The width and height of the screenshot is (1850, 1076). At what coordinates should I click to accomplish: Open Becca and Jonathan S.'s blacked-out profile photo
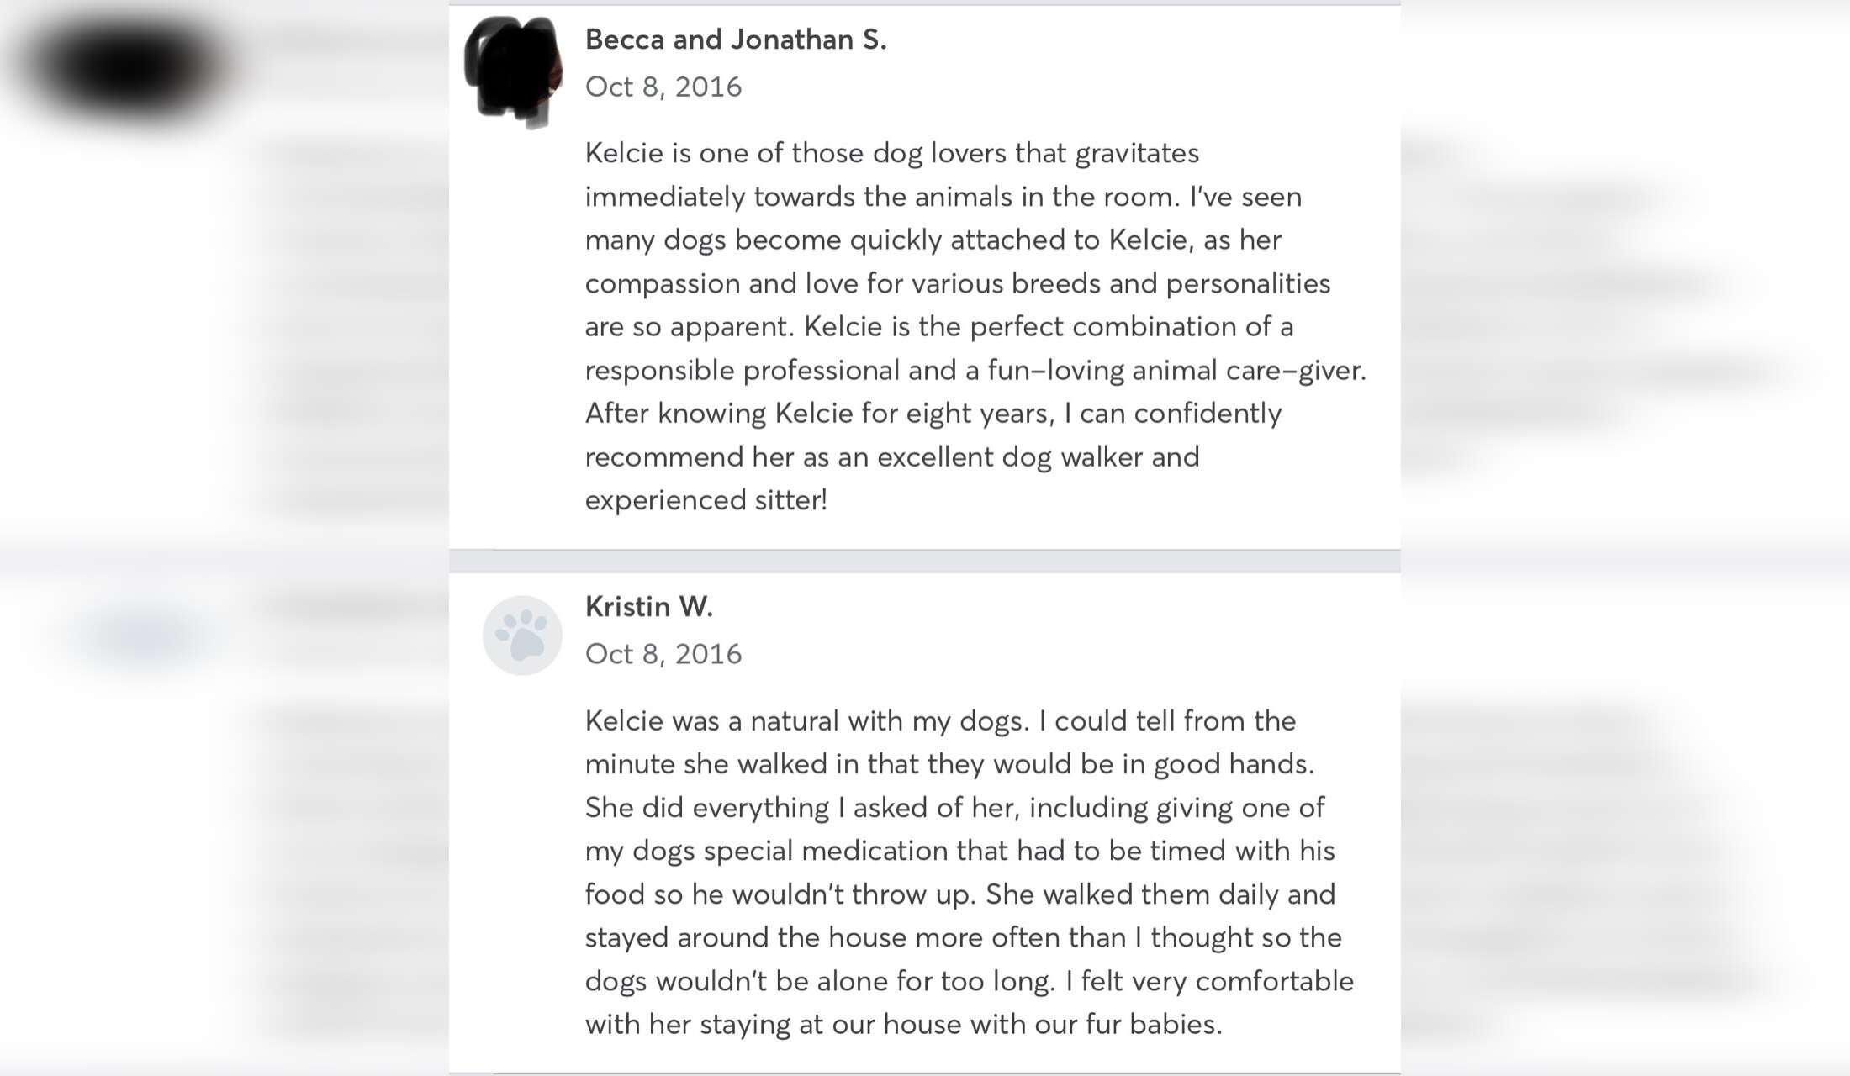coord(514,72)
